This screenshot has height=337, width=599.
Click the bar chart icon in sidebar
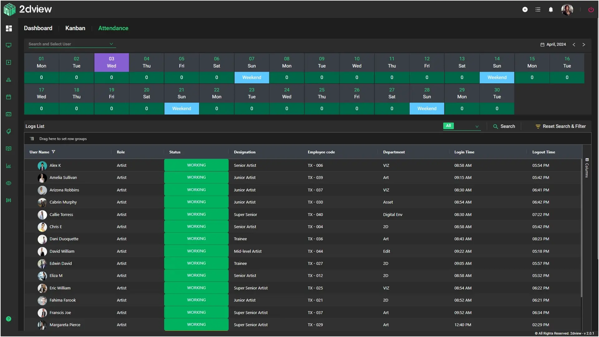click(x=9, y=166)
